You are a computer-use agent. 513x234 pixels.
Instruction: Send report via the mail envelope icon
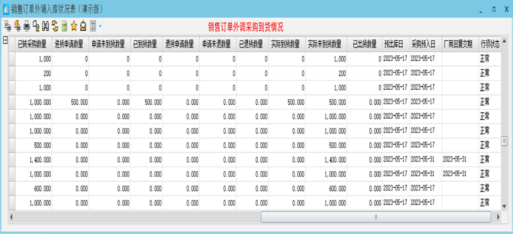[83, 26]
